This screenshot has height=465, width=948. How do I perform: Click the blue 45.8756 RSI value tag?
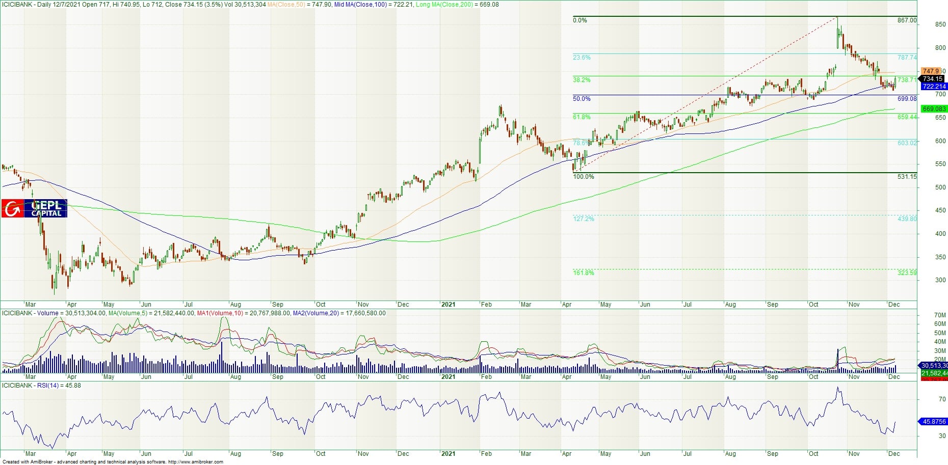933,422
